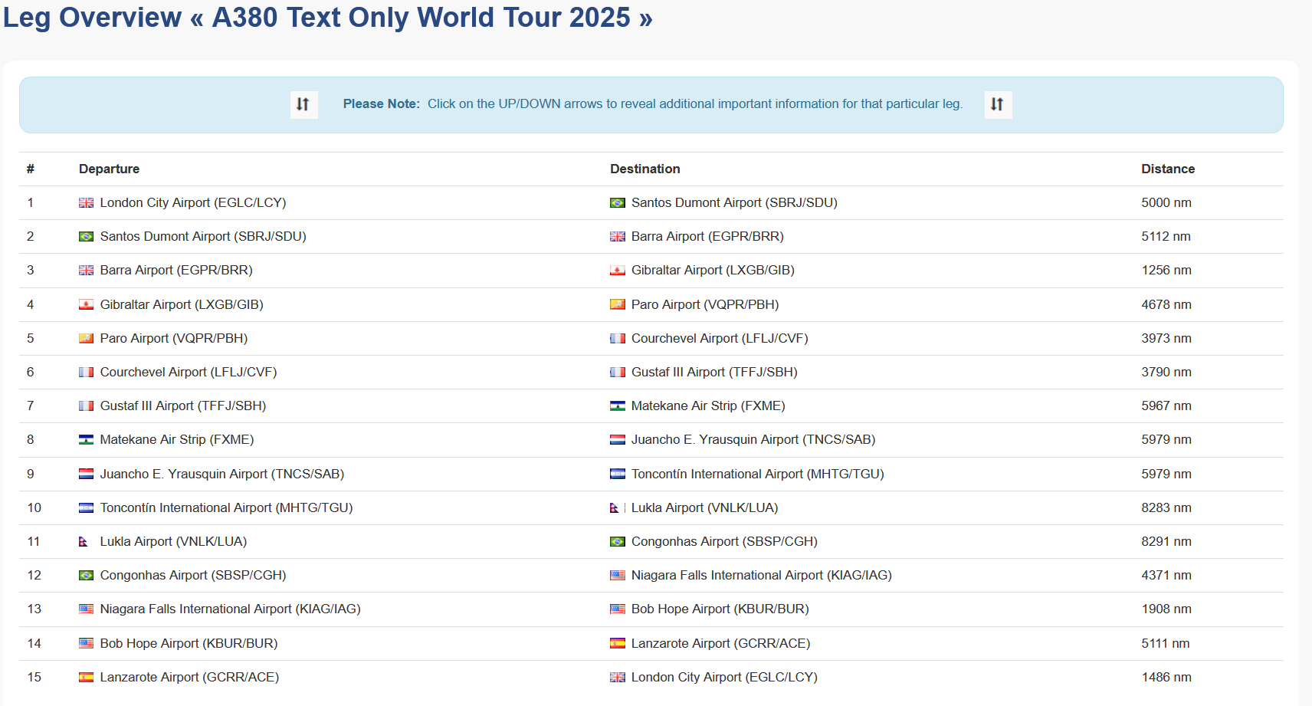Click the right up/down arrows icon in the note
Screen dimensions: 1312x706
point(998,104)
